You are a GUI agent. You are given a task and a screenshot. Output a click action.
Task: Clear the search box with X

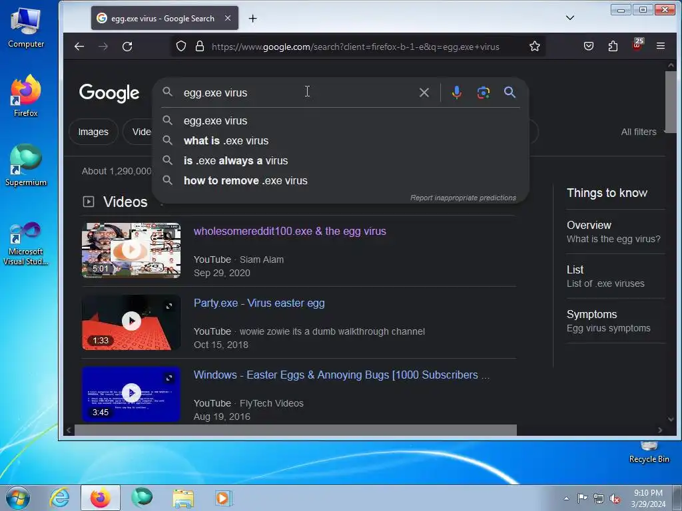424,92
